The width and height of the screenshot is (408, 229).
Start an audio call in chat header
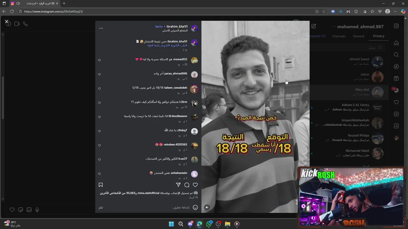(25, 24)
